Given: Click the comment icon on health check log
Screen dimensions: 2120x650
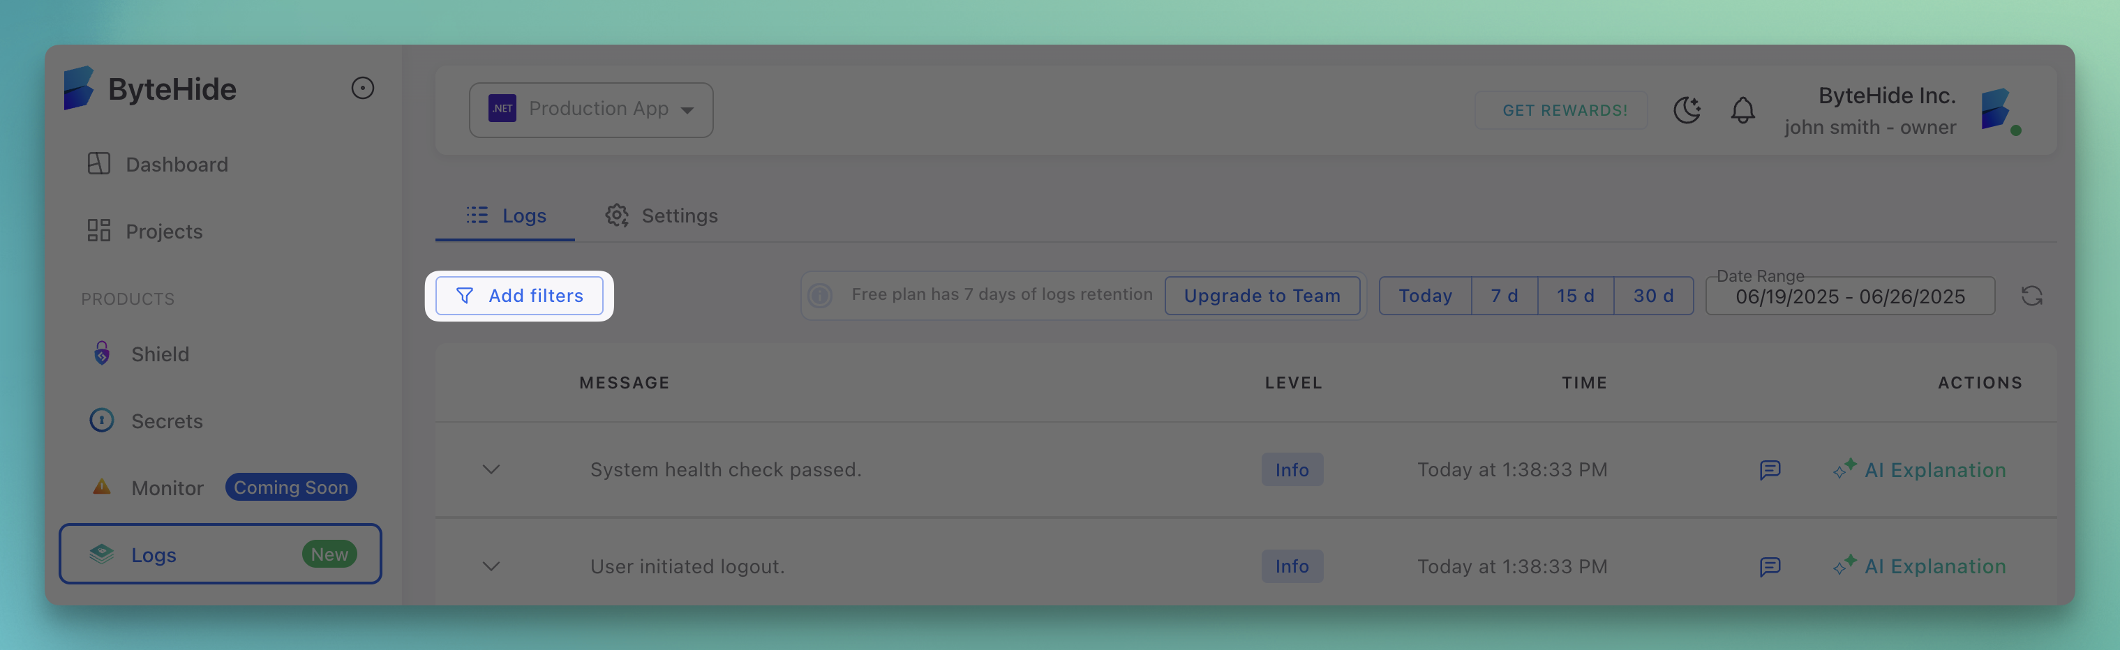Looking at the screenshot, I should [1770, 470].
